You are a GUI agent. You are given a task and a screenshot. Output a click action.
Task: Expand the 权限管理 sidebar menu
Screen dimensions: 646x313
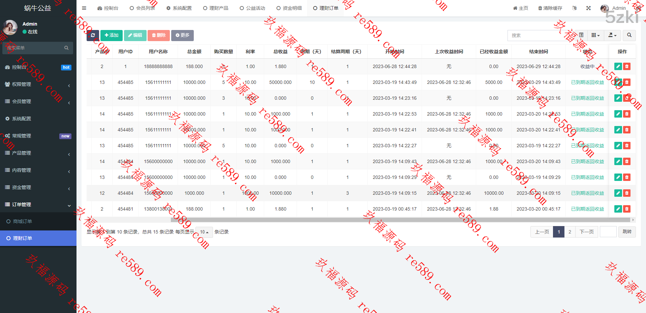(x=38, y=84)
